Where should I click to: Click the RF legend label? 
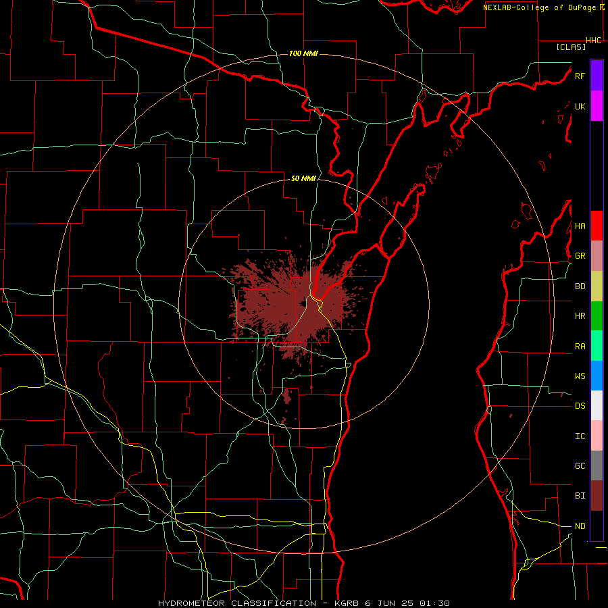click(x=580, y=76)
